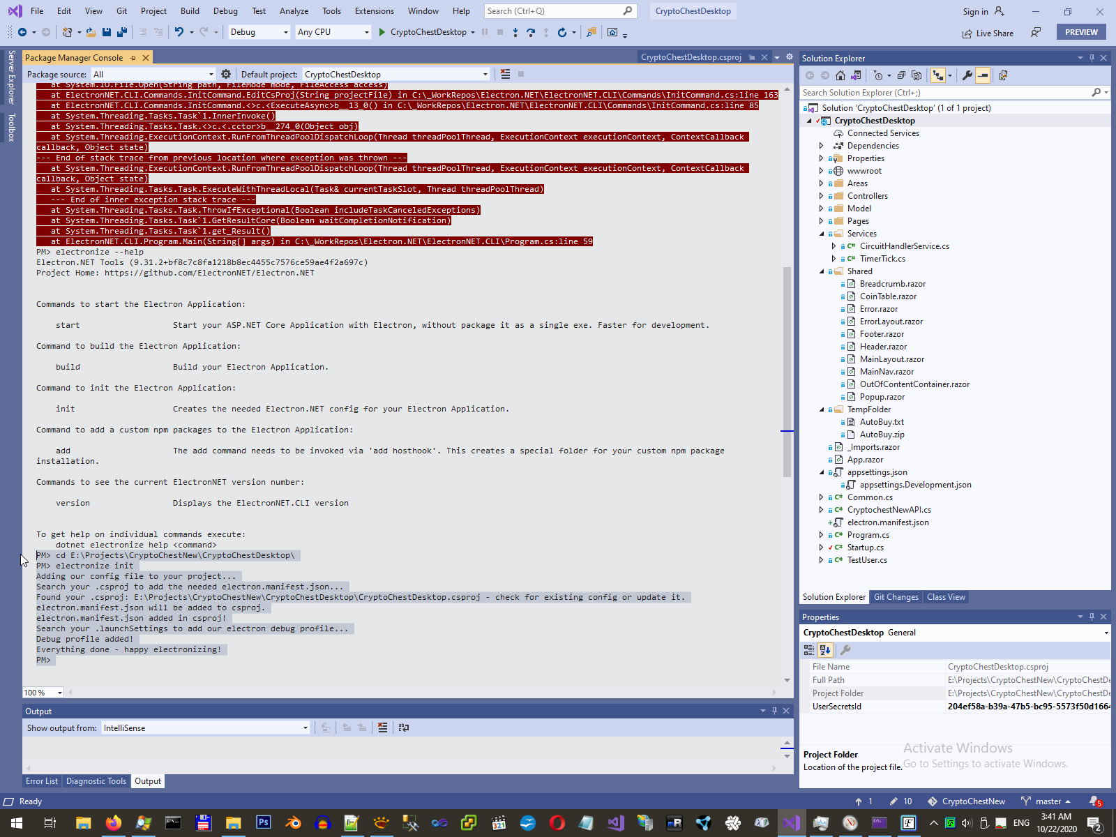Click the Open File toolbar icon
This screenshot has width=1116, height=837.
click(x=91, y=32)
